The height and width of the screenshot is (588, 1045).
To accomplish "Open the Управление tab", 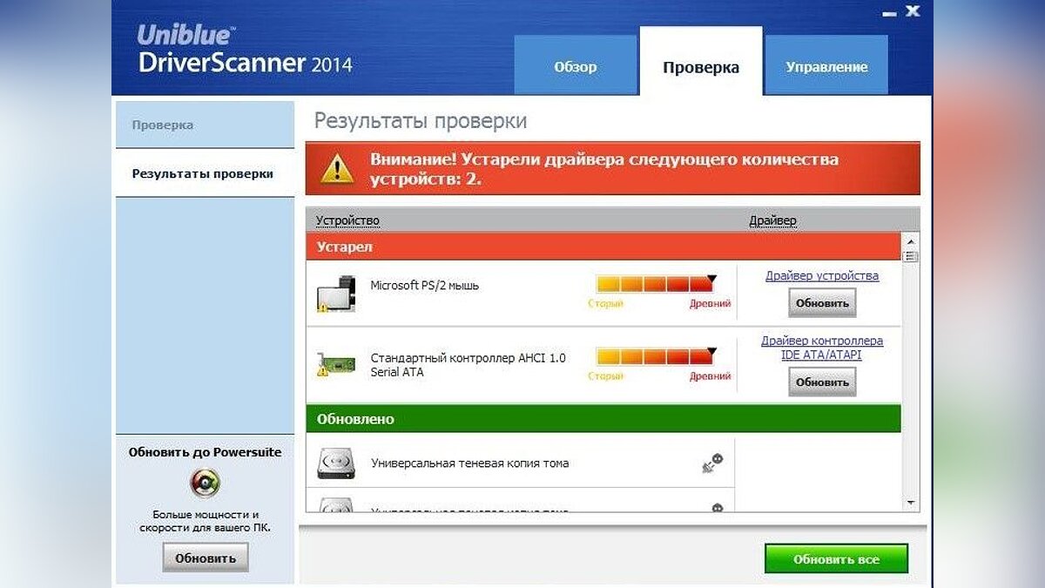I will [x=826, y=67].
